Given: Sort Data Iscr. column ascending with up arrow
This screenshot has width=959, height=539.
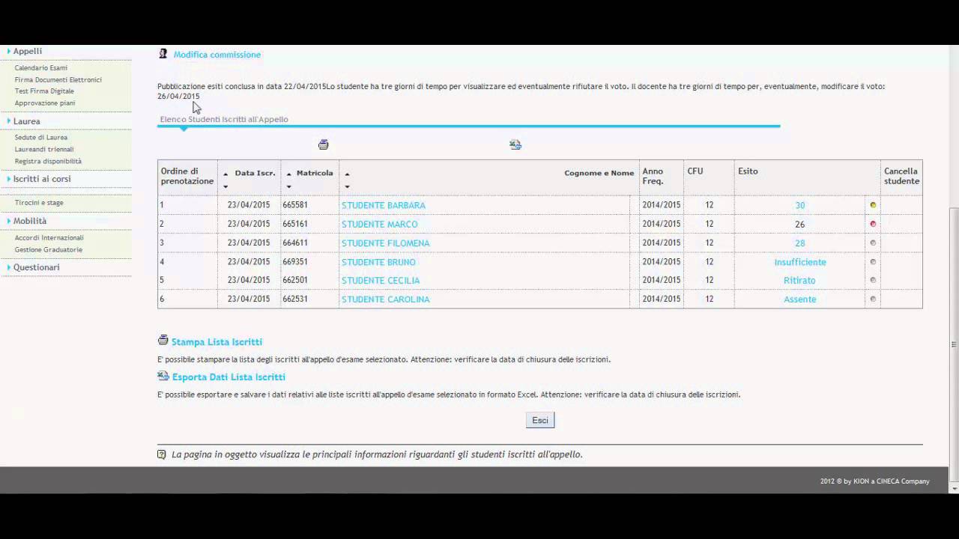Looking at the screenshot, I should click(x=226, y=174).
